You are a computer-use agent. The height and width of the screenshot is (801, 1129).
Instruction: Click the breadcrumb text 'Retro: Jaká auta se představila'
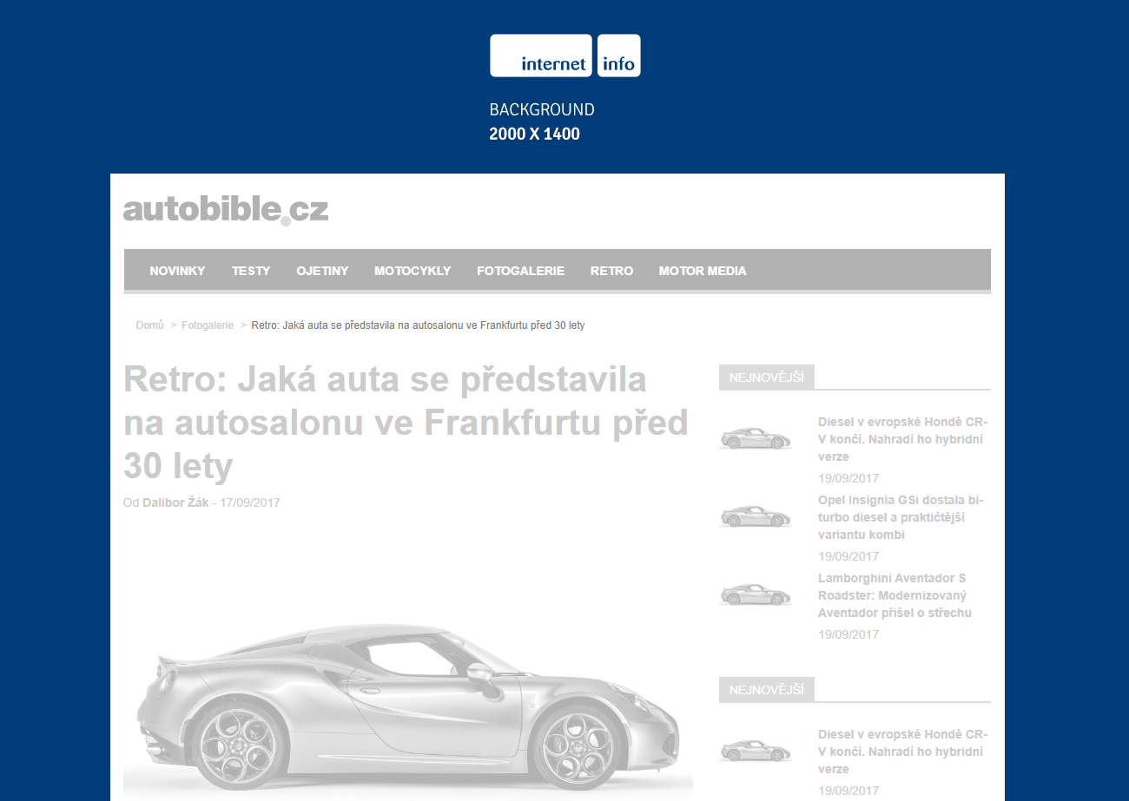click(323, 325)
